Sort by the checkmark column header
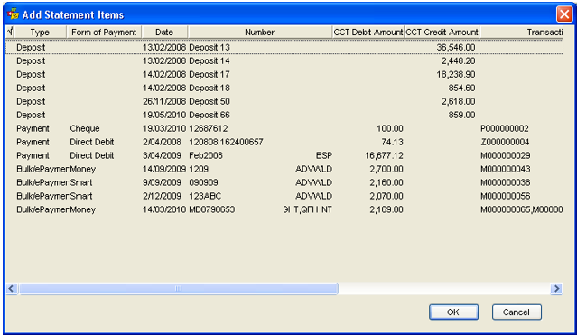The image size is (577, 335). pyautogui.click(x=10, y=32)
